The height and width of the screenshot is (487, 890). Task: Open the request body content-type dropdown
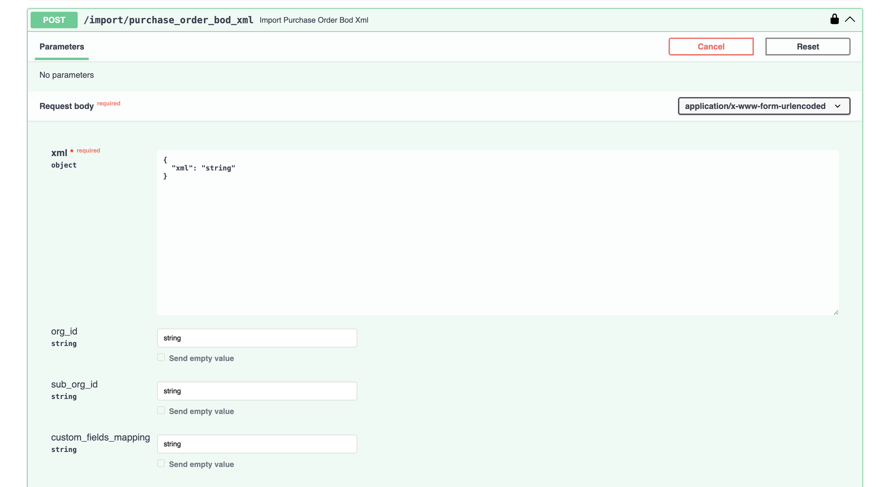tap(764, 106)
